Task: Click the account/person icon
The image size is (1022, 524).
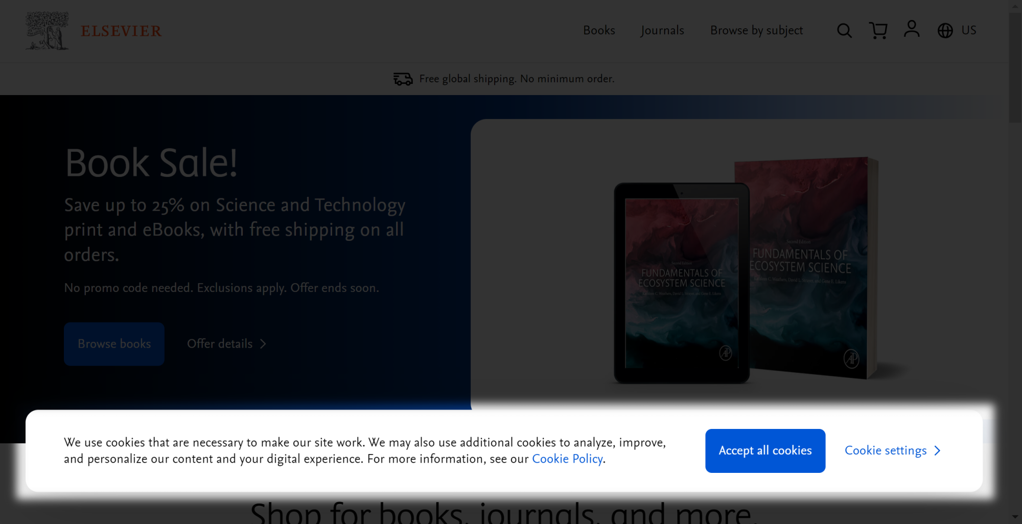Action: pyautogui.click(x=912, y=30)
